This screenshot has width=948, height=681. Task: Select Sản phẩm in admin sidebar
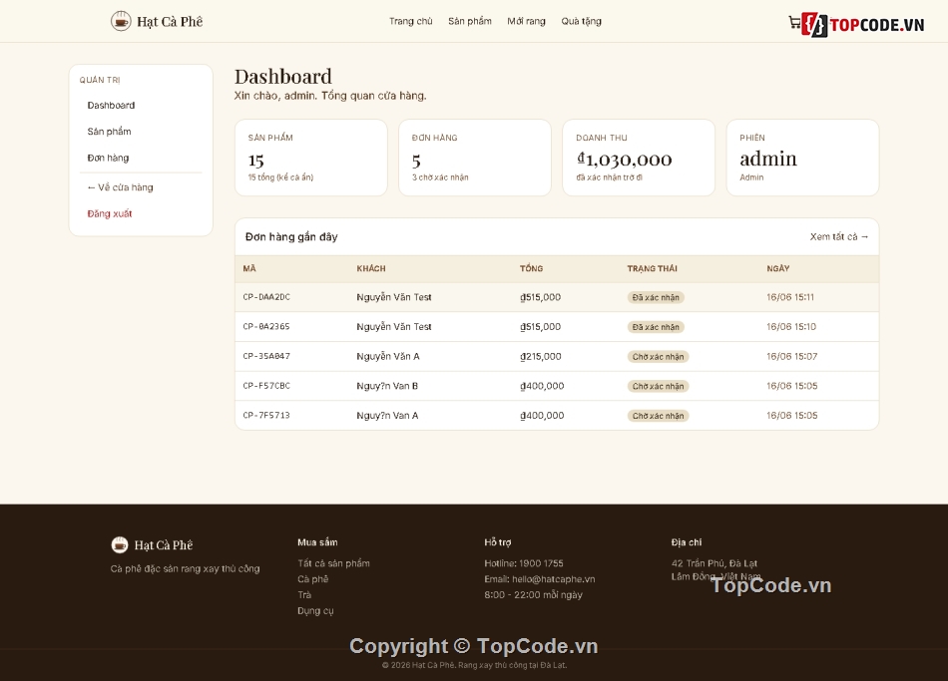pos(109,132)
